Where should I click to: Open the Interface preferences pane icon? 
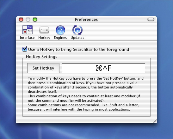(x=28, y=30)
